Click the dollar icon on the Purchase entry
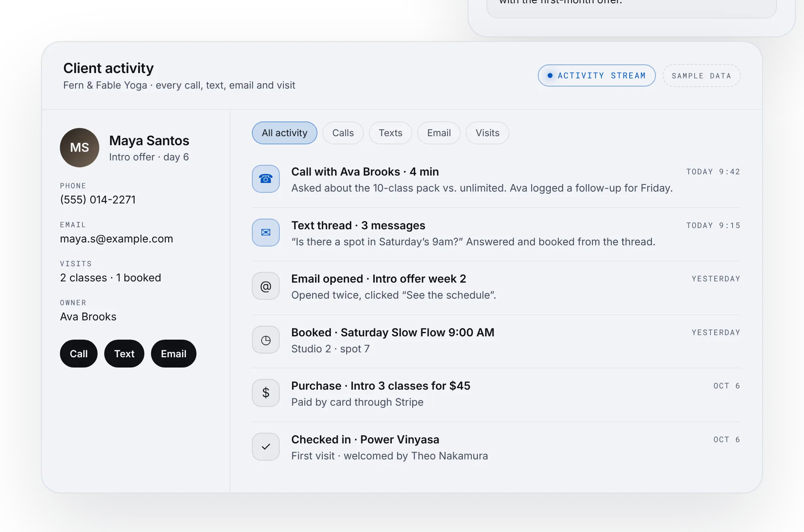This screenshot has height=532, width=804. tap(266, 393)
